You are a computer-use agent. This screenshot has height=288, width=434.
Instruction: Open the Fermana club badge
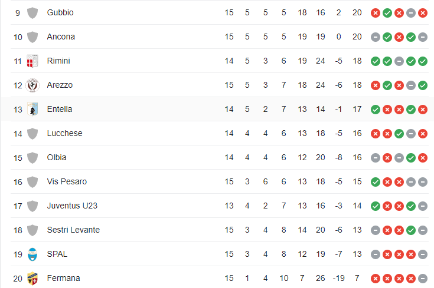[x=32, y=278]
